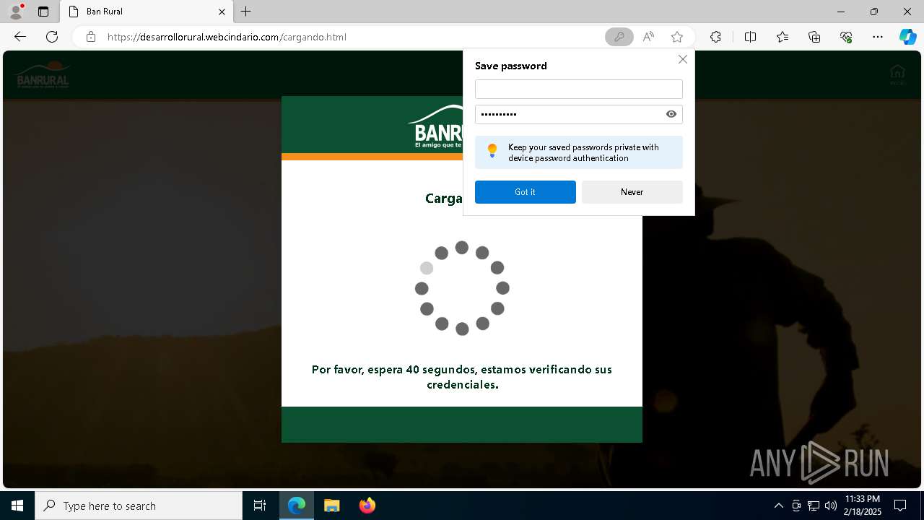Click the Never button
924x520 pixels.
coord(632,192)
